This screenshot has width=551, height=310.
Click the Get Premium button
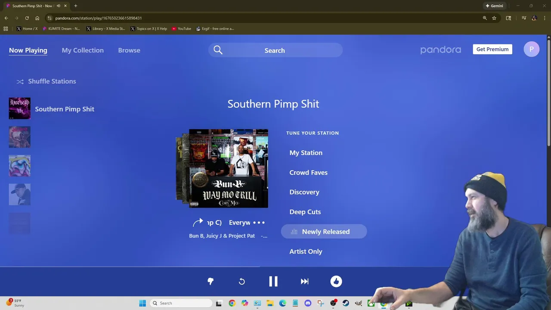[492, 49]
